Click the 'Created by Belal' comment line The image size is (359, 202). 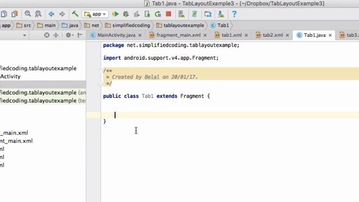(152, 77)
